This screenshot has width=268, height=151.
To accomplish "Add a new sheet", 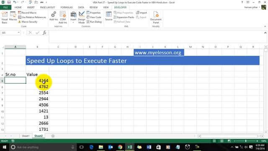I will pos(53,136).
